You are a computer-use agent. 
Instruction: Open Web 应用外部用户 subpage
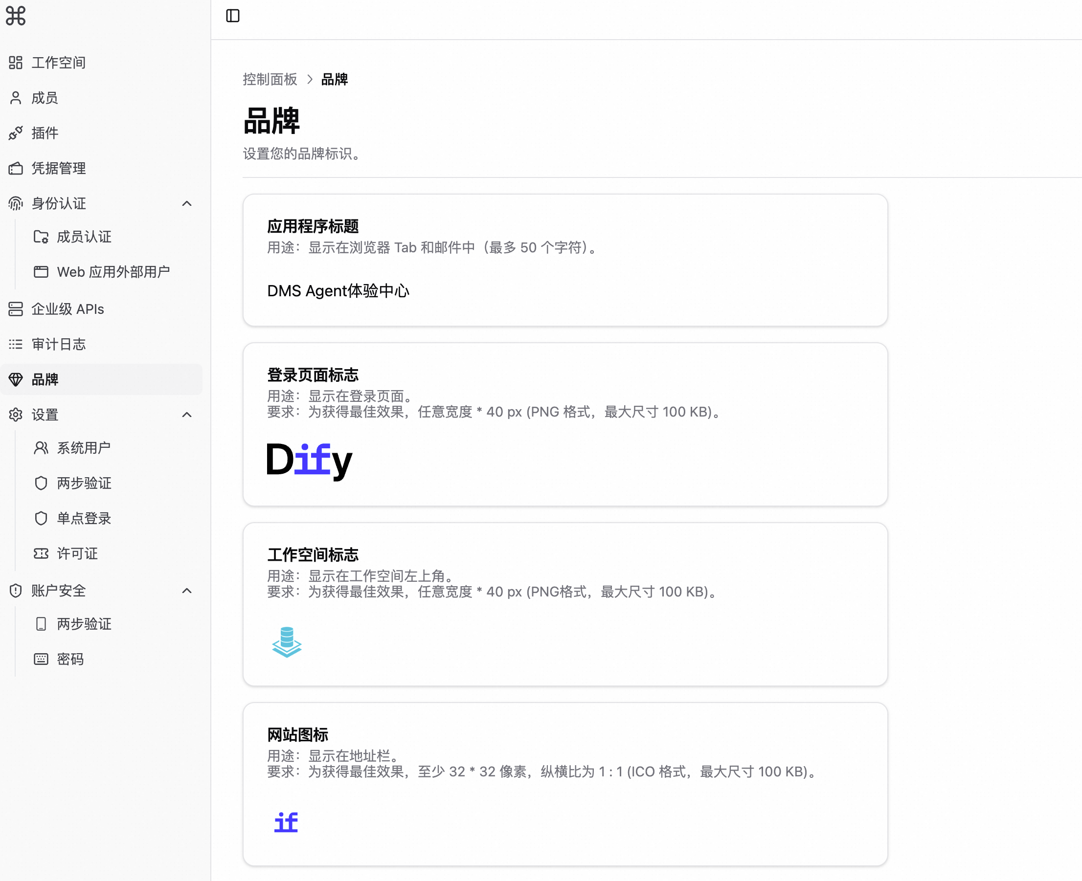pos(113,272)
